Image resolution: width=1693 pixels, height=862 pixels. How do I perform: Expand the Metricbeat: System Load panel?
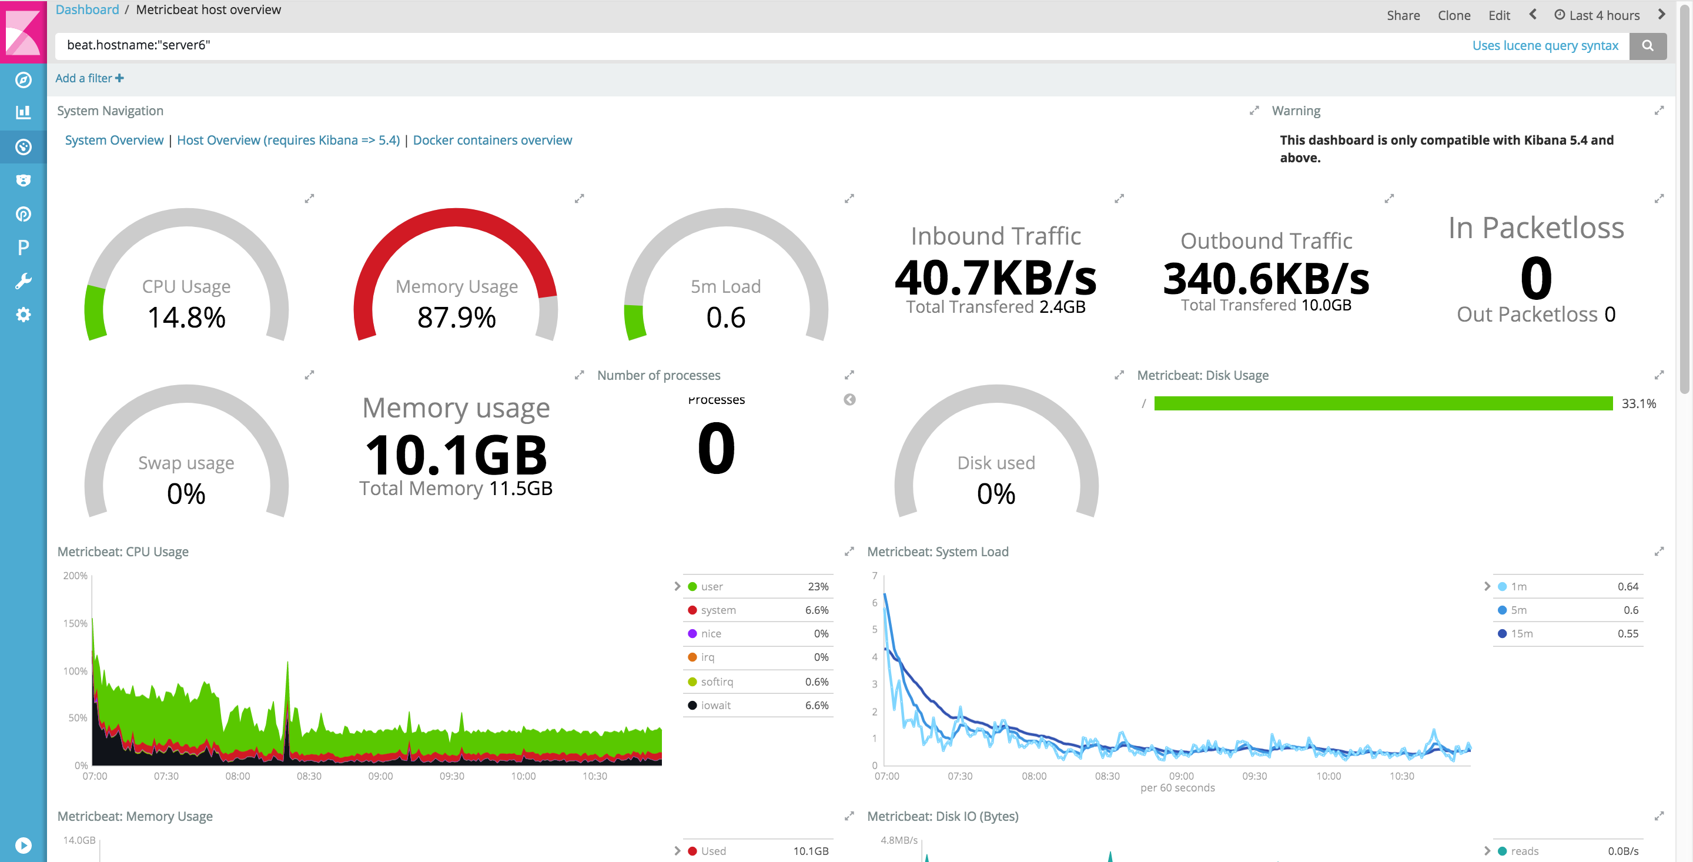coord(1659,551)
